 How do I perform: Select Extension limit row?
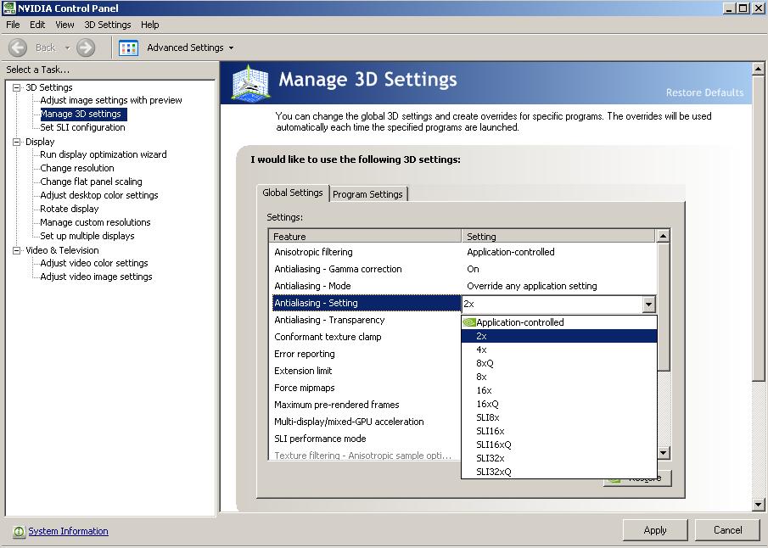(x=366, y=372)
